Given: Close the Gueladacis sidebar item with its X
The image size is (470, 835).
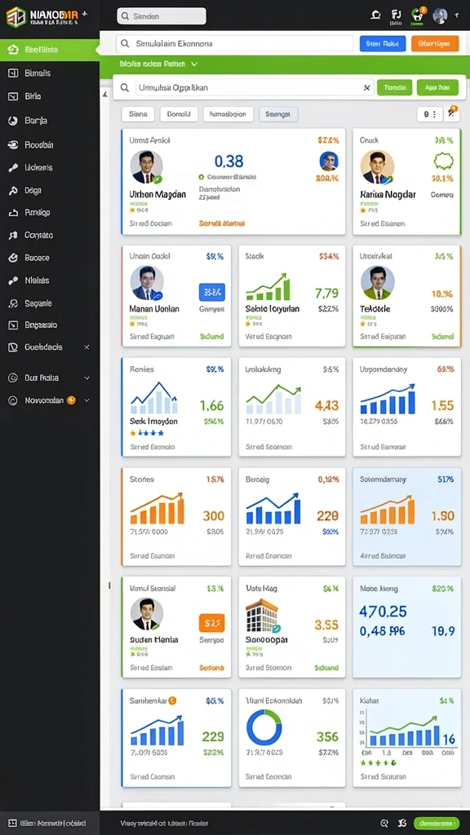Looking at the screenshot, I should [86, 347].
